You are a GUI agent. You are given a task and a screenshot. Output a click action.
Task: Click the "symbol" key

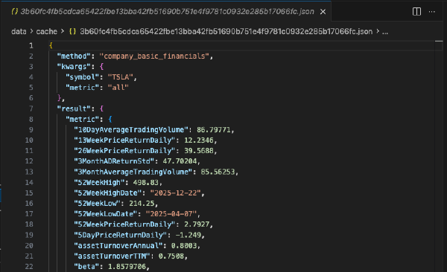83,77
